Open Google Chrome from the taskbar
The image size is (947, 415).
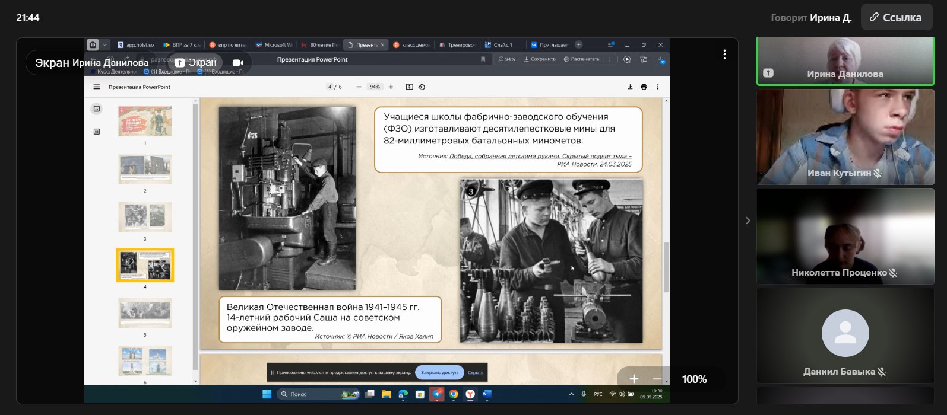click(454, 394)
